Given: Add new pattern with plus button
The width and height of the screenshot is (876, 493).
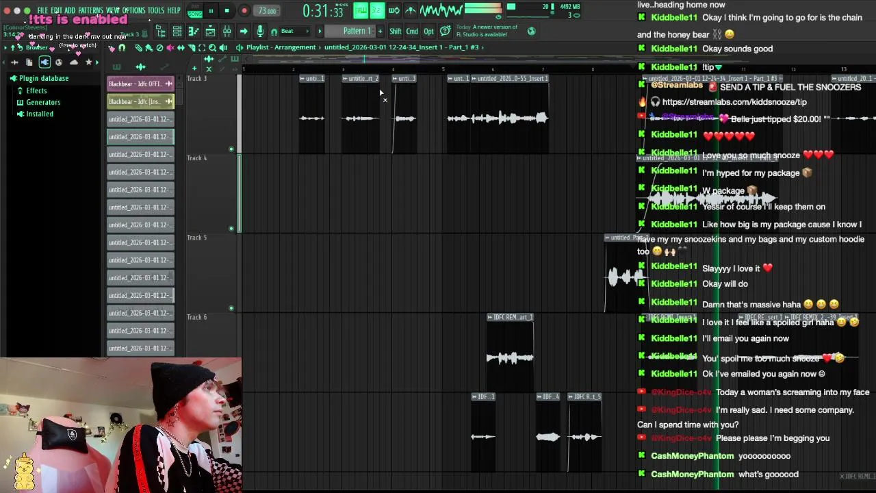Looking at the screenshot, I should tap(380, 31).
